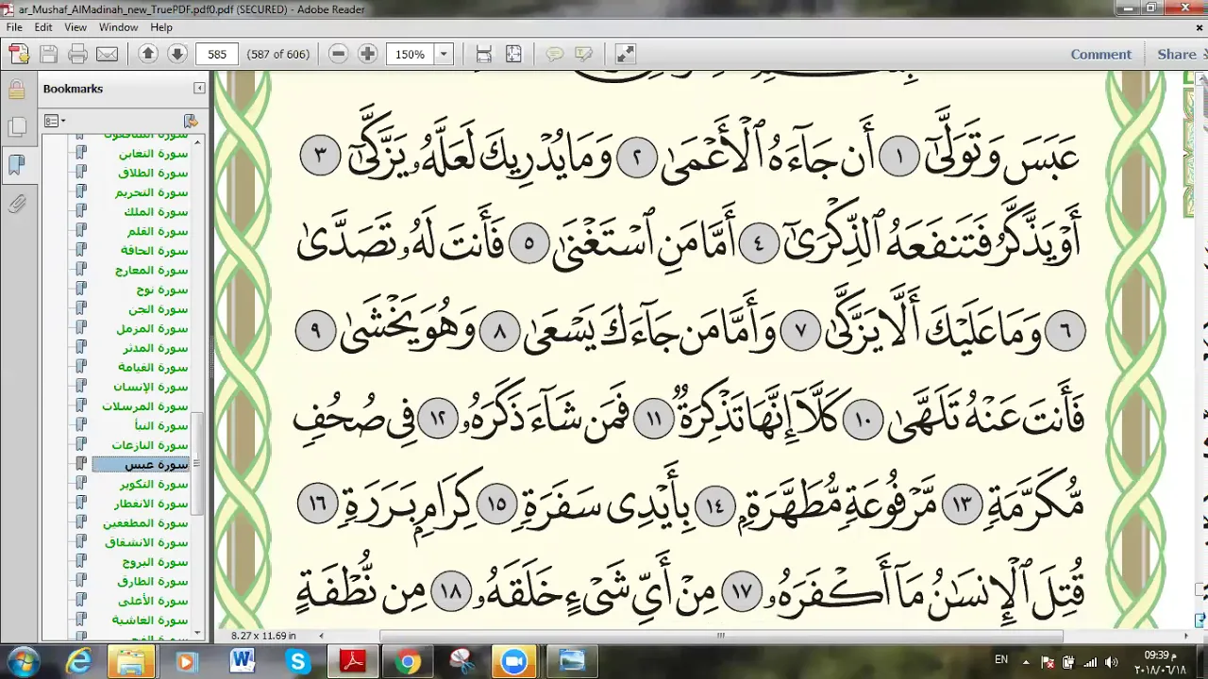
Task: Open bookmarks options menu dropdown
Action: (55, 121)
